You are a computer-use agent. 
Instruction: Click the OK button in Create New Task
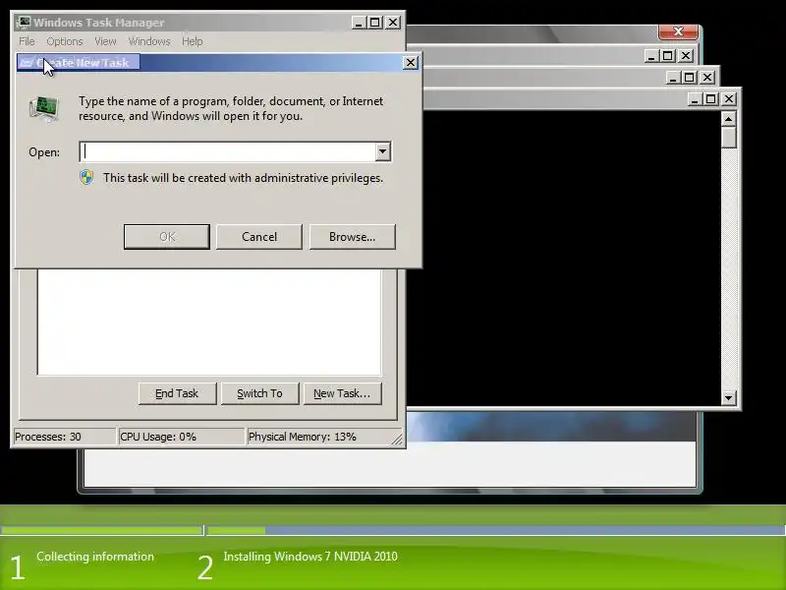point(167,237)
